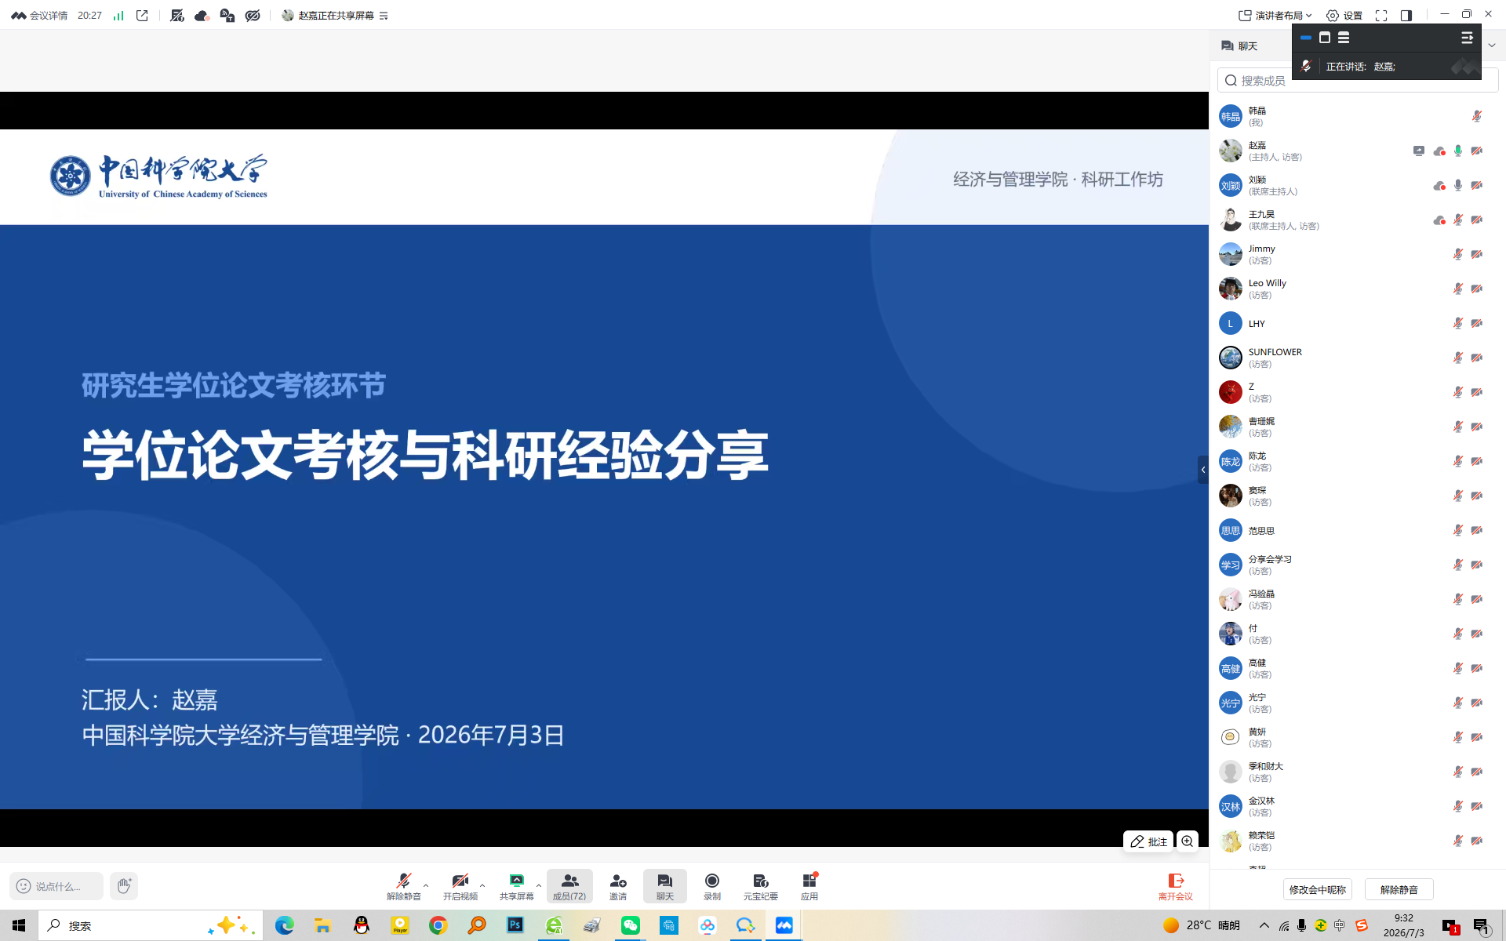The width and height of the screenshot is (1506, 941).
Task: Click 开启视频 to start video
Action: point(460,886)
